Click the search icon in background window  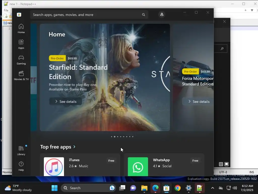click(222, 48)
